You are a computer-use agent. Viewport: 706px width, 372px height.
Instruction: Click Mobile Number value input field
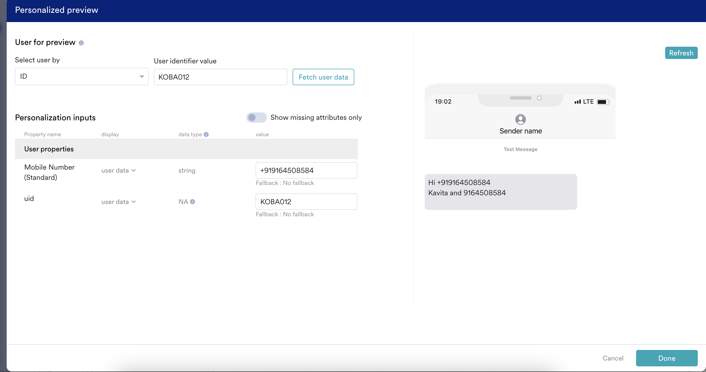[306, 170]
